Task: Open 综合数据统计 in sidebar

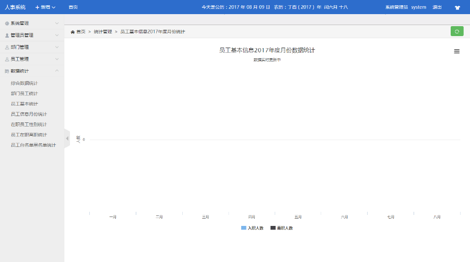Action: (x=24, y=83)
